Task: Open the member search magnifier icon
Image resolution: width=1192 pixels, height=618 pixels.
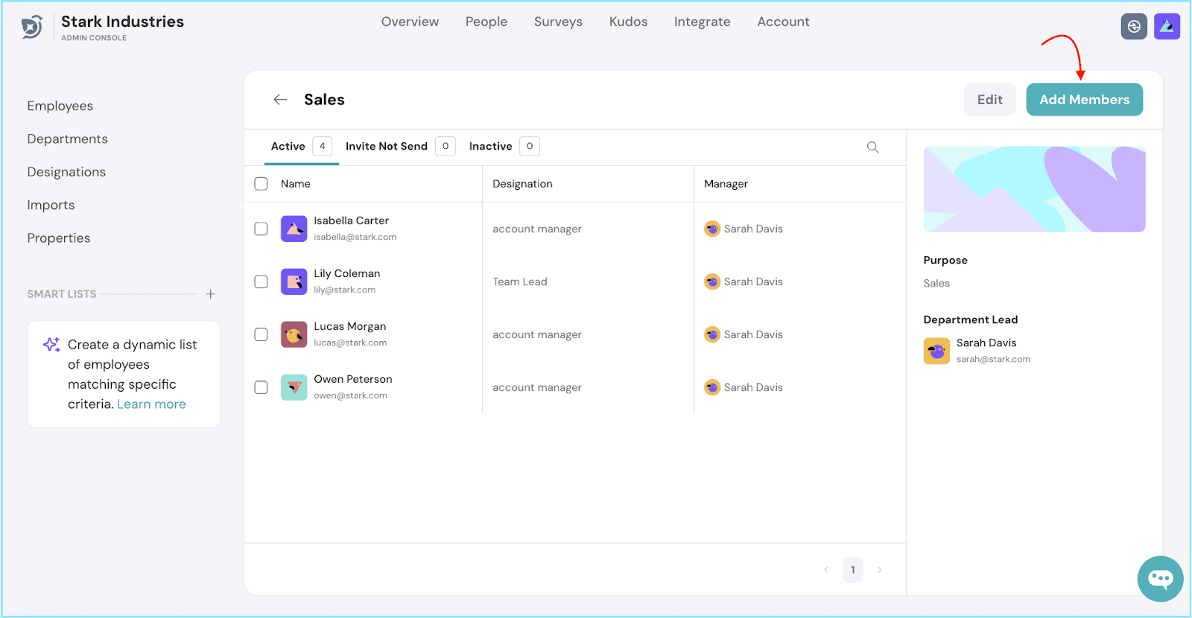Action: [872, 147]
